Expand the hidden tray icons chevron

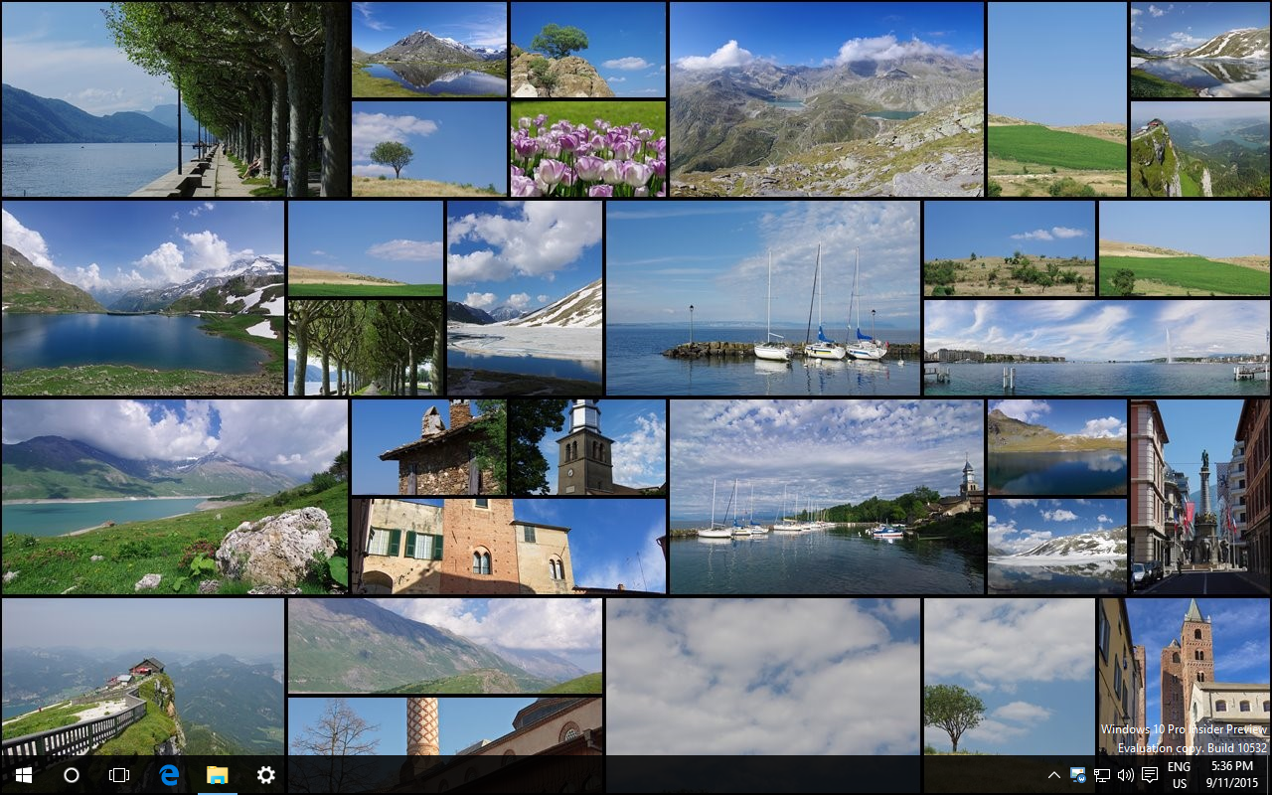(x=1054, y=775)
